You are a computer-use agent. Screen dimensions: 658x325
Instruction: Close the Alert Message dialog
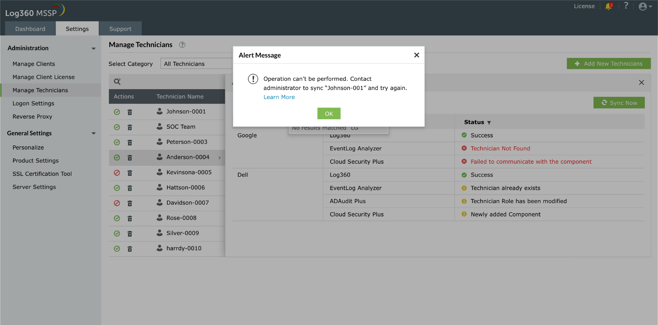coord(416,55)
